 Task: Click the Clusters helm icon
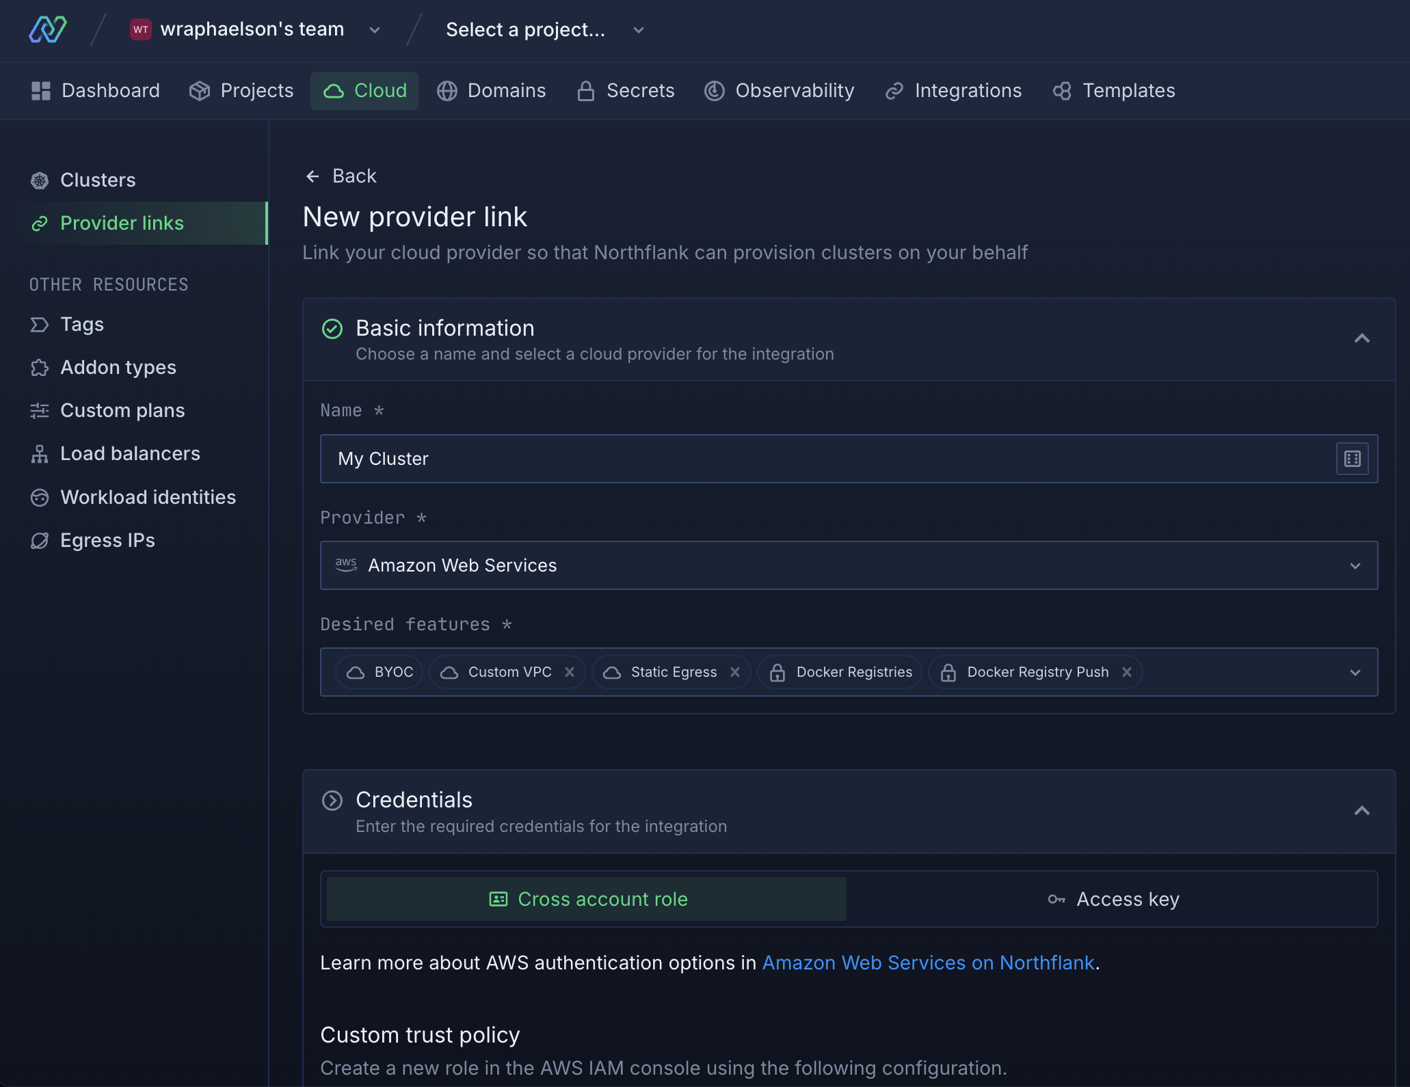click(40, 180)
